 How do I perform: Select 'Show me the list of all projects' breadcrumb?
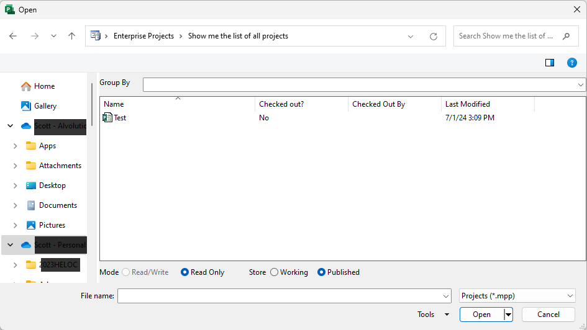click(x=238, y=36)
